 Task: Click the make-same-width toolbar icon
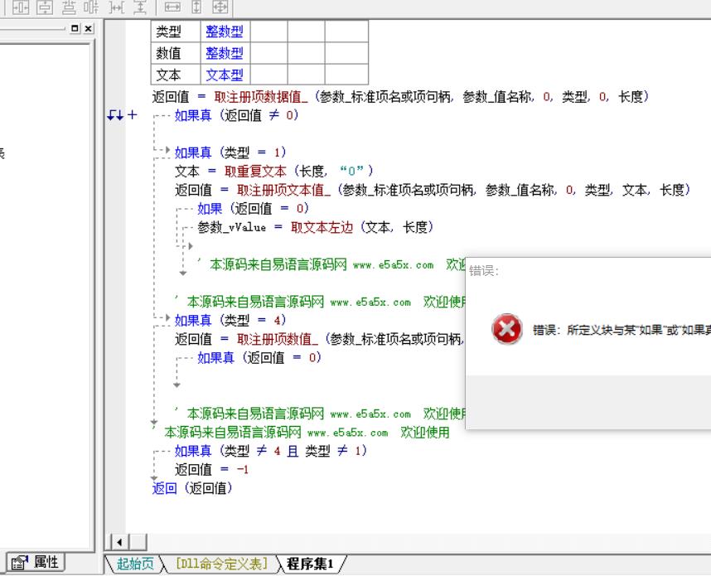tap(173, 7)
